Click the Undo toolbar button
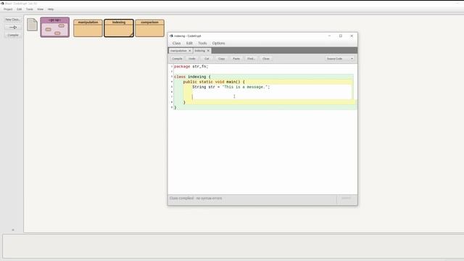Screen dimensions: 464x261 click(192, 59)
